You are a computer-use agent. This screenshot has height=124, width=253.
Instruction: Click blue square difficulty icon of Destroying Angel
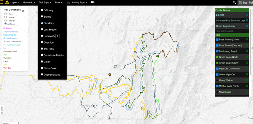[217, 51]
